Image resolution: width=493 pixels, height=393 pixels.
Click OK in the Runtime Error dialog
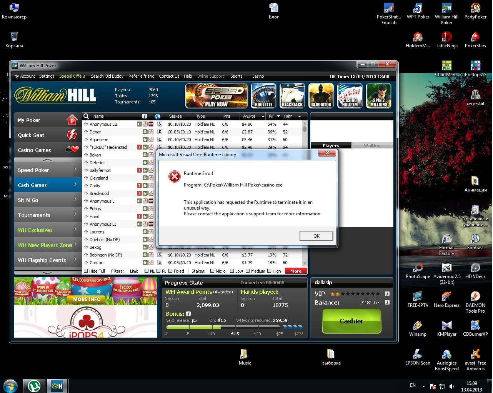pyautogui.click(x=316, y=236)
